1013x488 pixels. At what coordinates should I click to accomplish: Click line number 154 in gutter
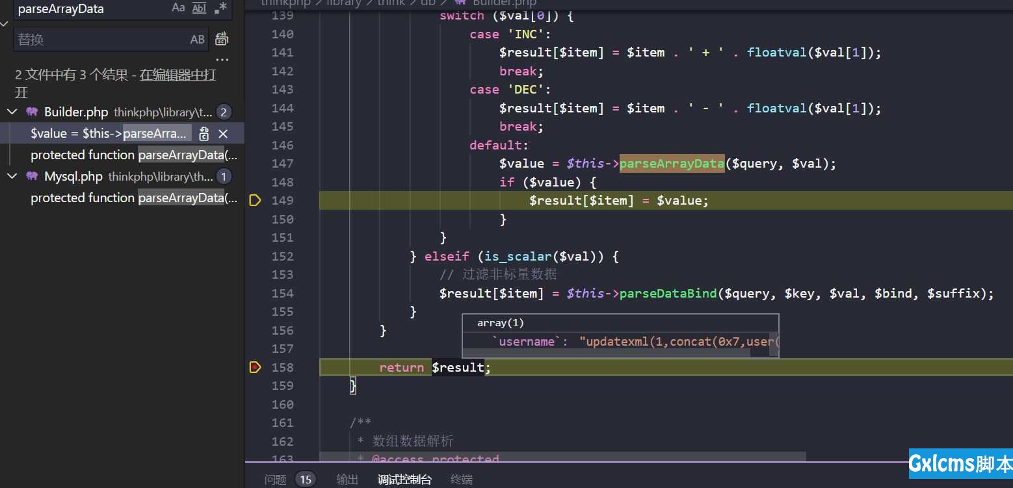282,293
